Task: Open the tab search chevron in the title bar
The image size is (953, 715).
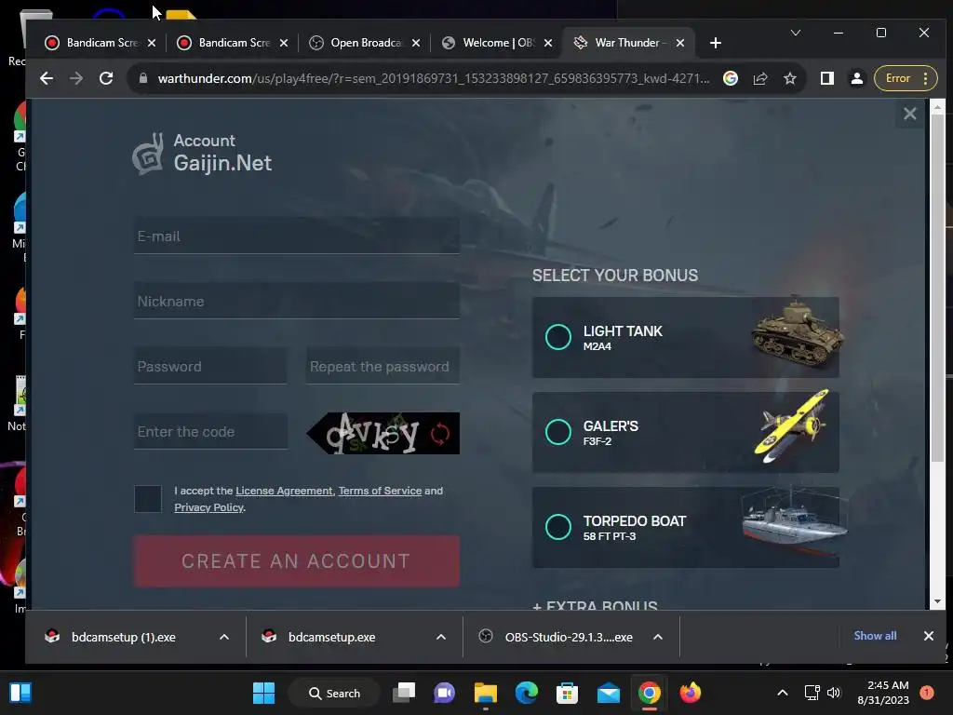Action: pos(795,33)
